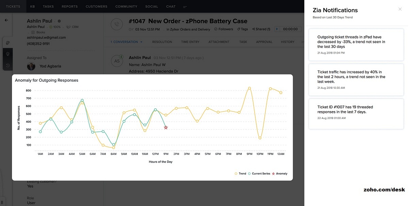The image size is (409, 206).
Task: Click the anomaly star marker at 1PM
Action: (x=166, y=127)
